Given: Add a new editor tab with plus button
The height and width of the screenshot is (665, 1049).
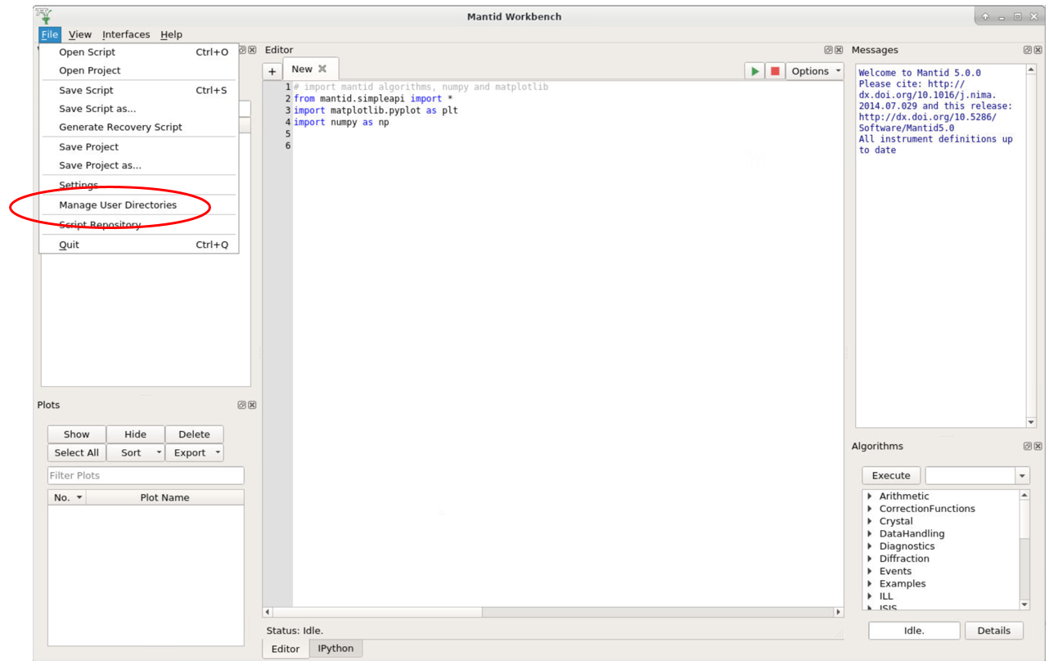Looking at the screenshot, I should [272, 72].
